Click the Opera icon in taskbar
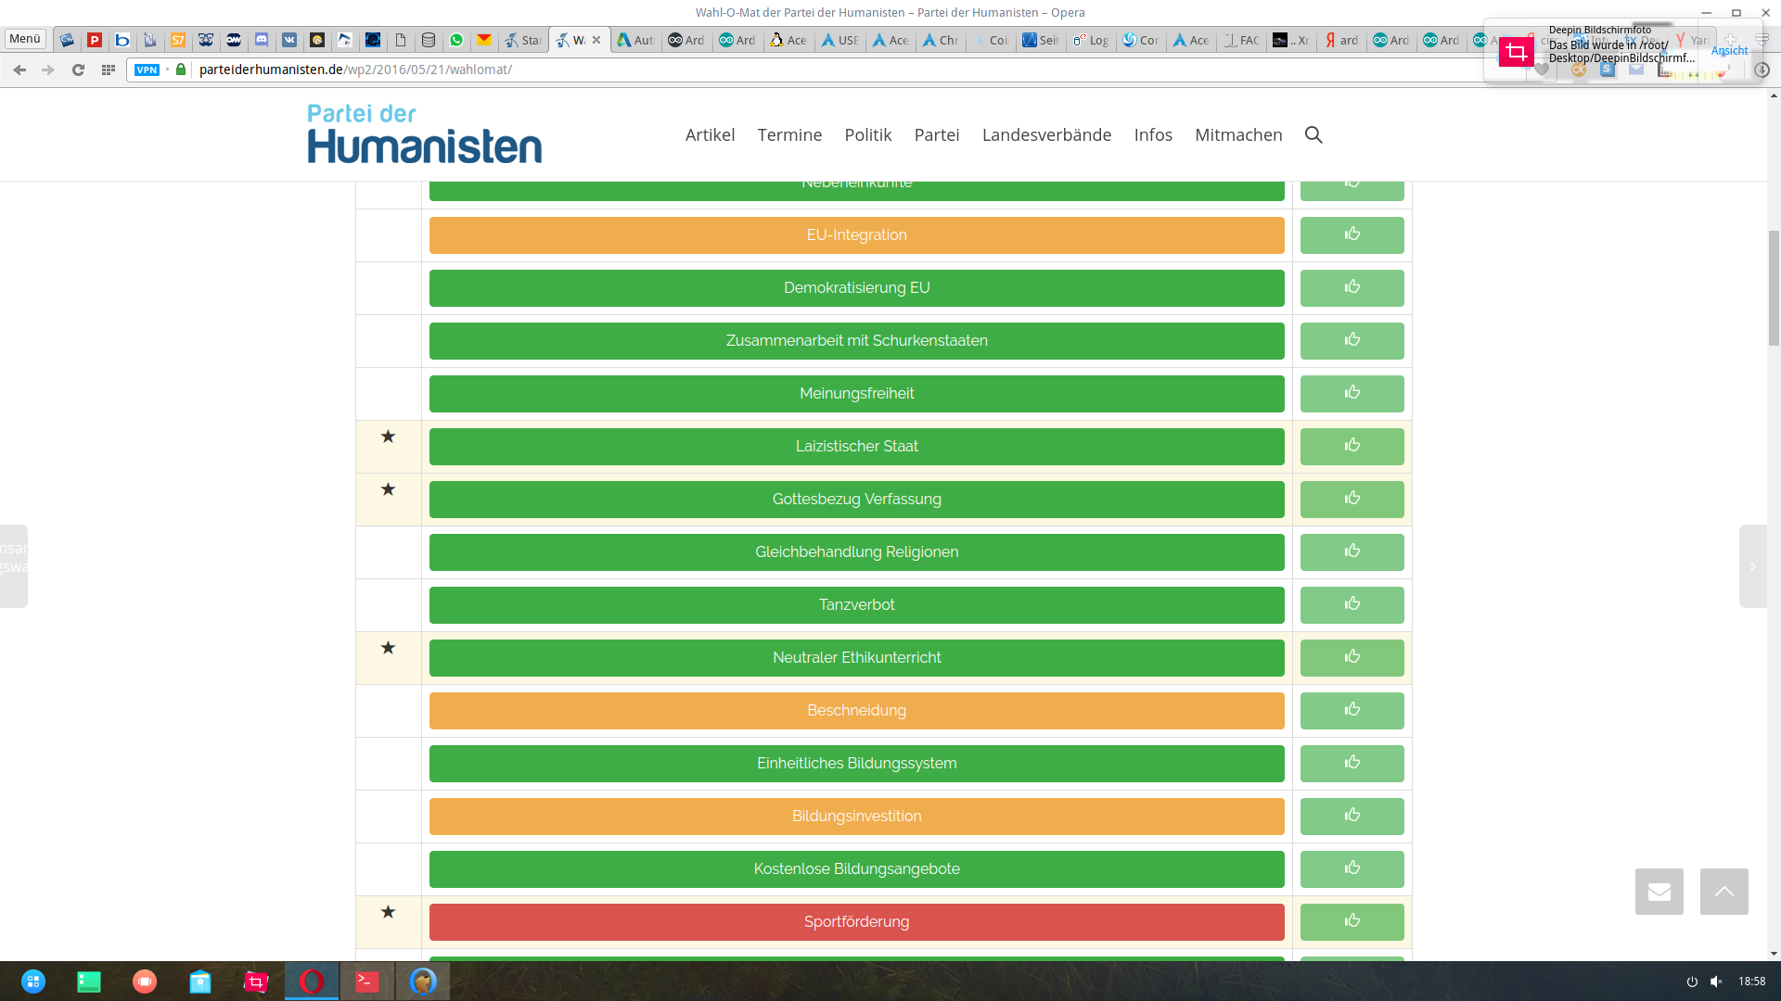The image size is (1781, 1001). tap(312, 981)
